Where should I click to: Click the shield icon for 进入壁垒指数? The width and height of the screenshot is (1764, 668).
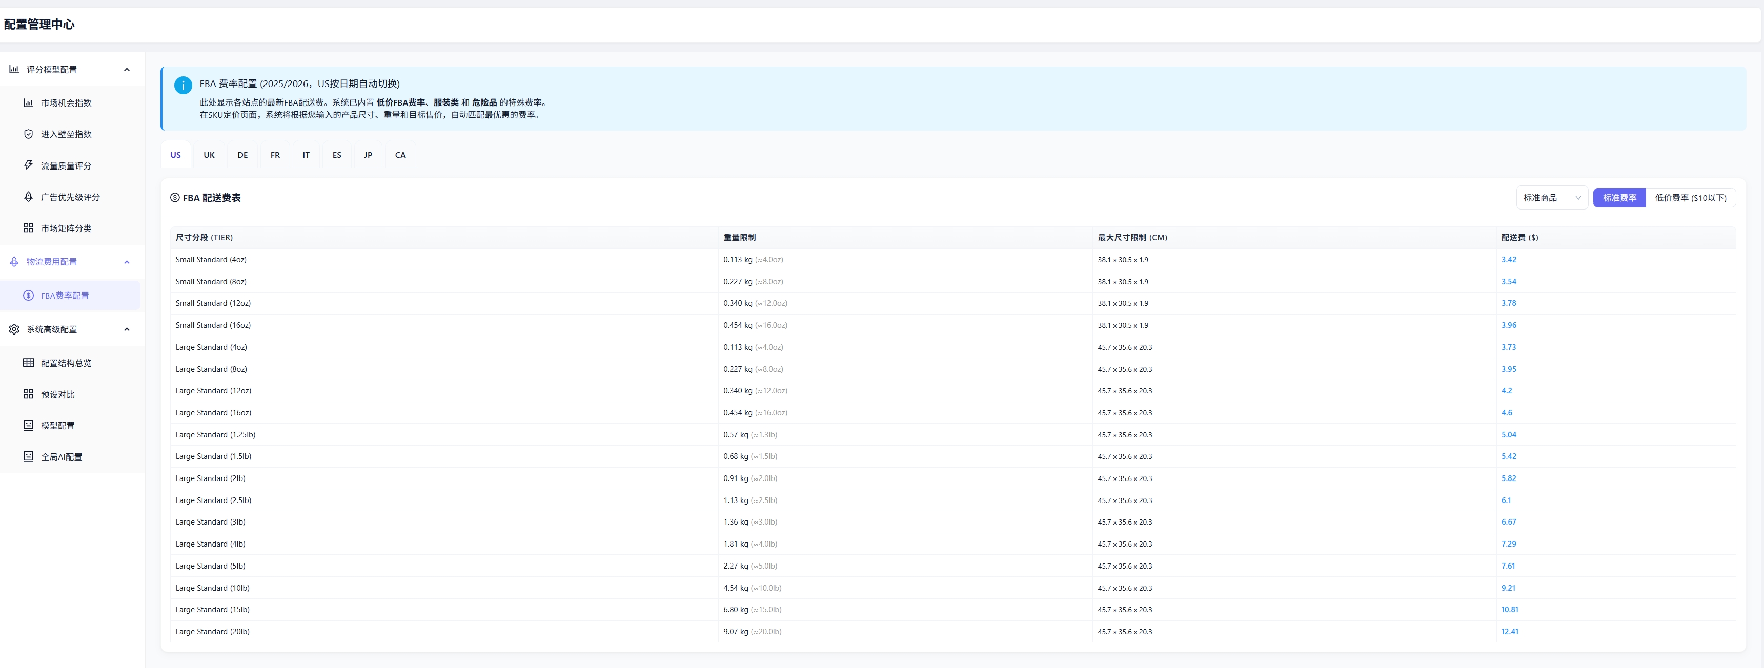coord(28,134)
